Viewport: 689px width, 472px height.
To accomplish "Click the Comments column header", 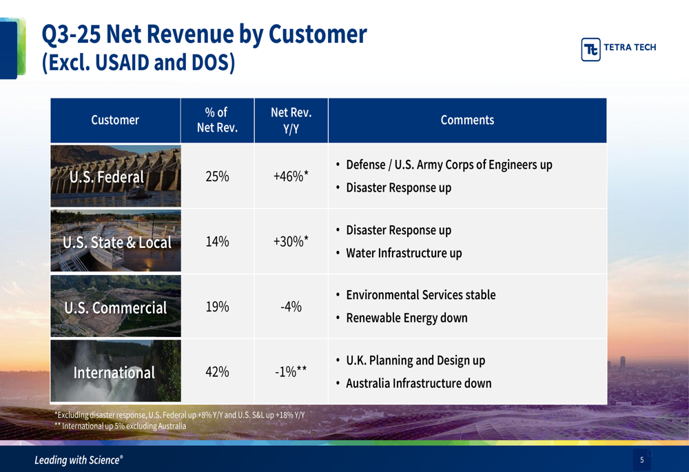I will pyautogui.click(x=467, y=121).
